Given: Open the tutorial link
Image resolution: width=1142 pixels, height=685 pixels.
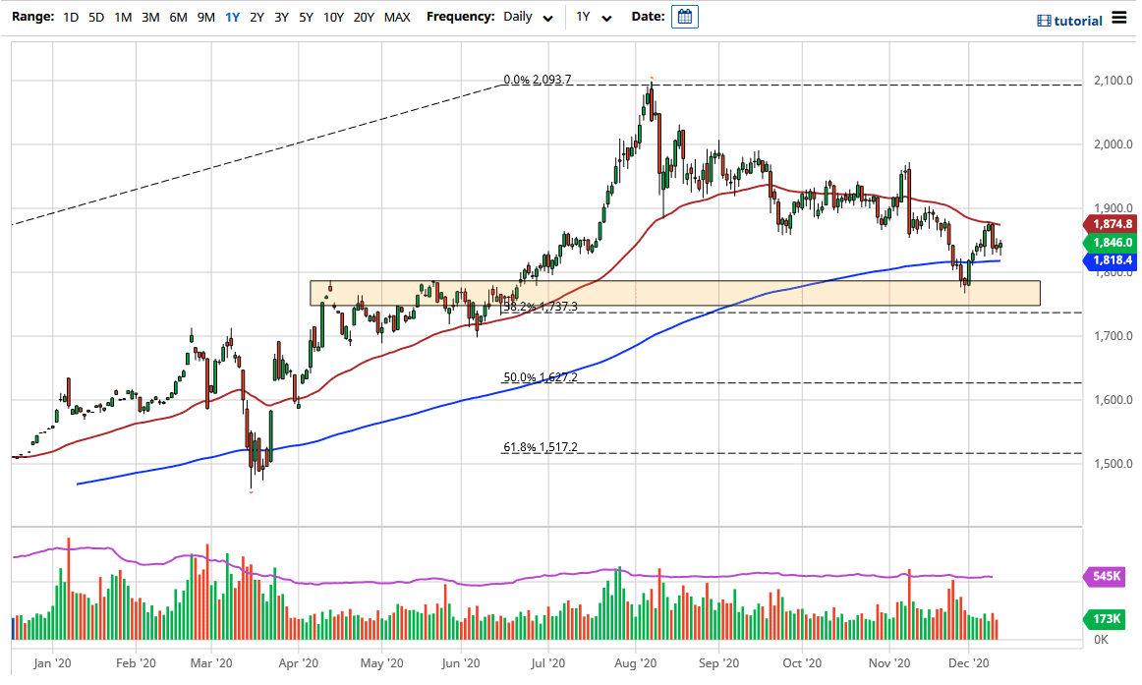Looking at the screenshot, I should click(x=1078, y=21).
